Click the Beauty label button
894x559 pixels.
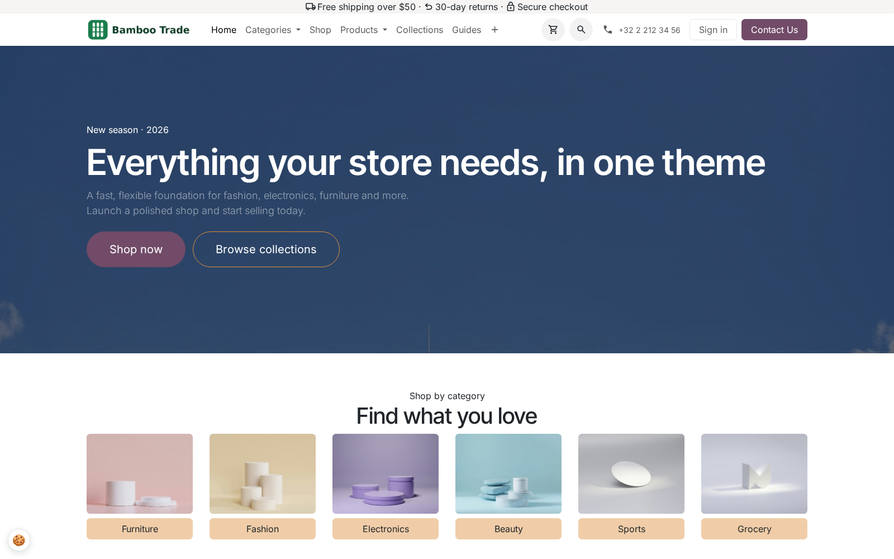pyautogui.click(x=508, y=529)
